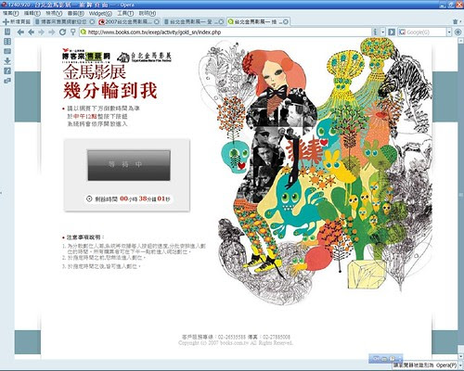Image resolution: width=464 pixels, height=371 pixels.
Task: Expand the address bar dropdown arrow
Action: [x=382, y=32]
